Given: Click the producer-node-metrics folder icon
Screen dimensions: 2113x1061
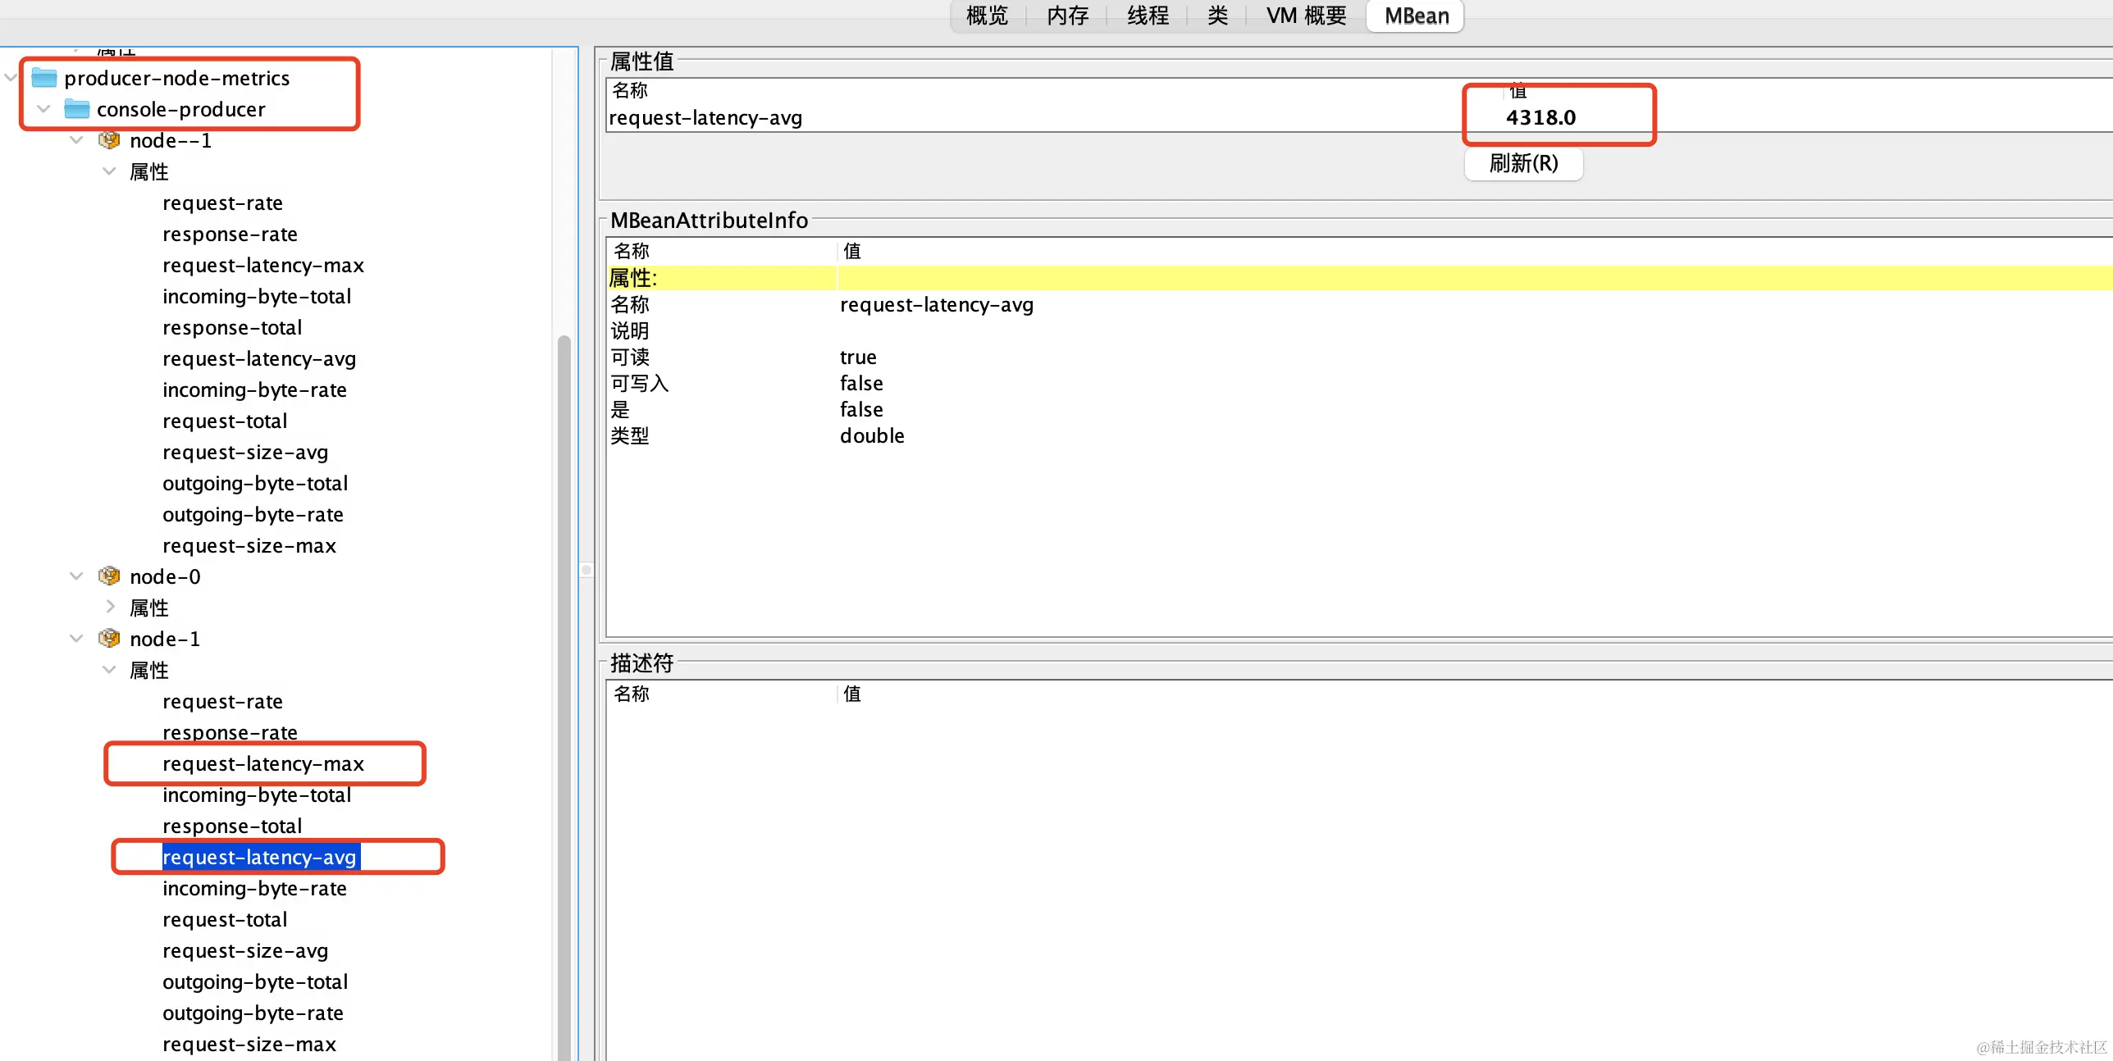Looking at the screenshot, I should (x=43, y=78).
